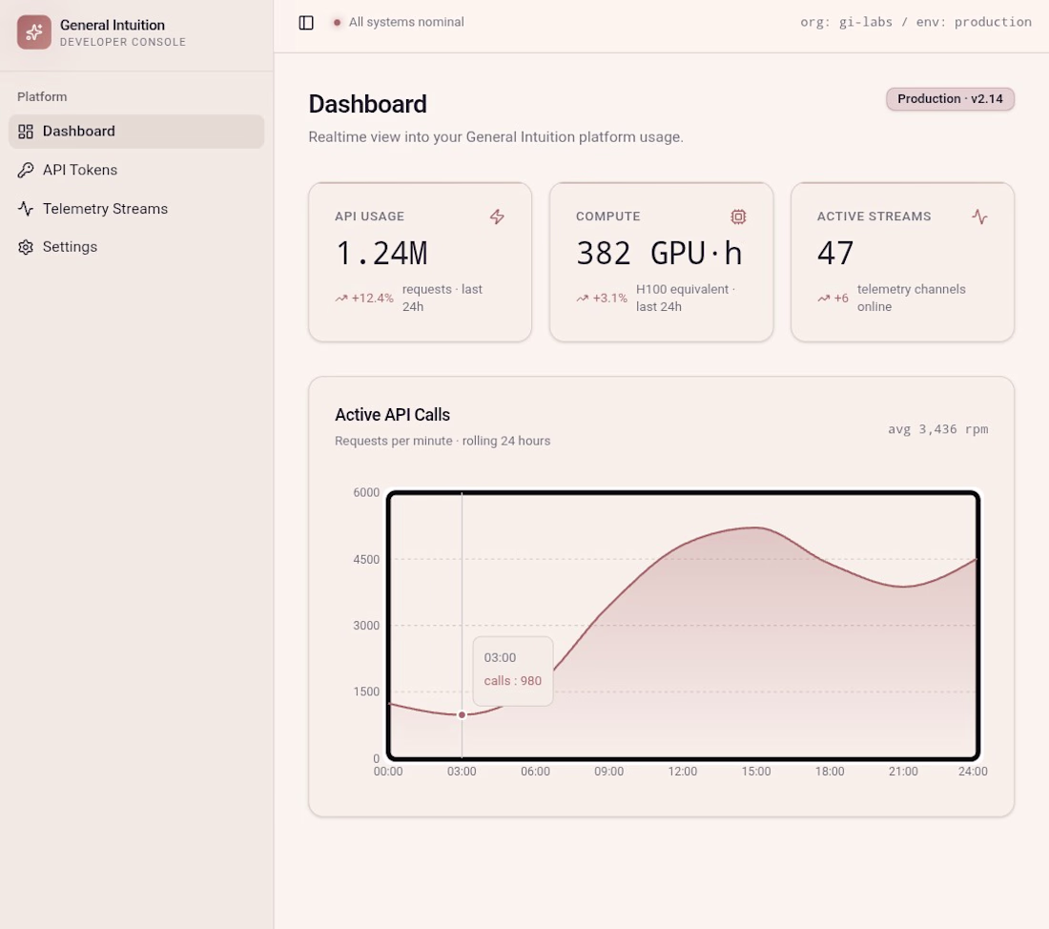Viewport: 1049px width, 929px height.
Task: Click the DEVELOPER CONSOLE subtitle
Action: pos(123,42)
